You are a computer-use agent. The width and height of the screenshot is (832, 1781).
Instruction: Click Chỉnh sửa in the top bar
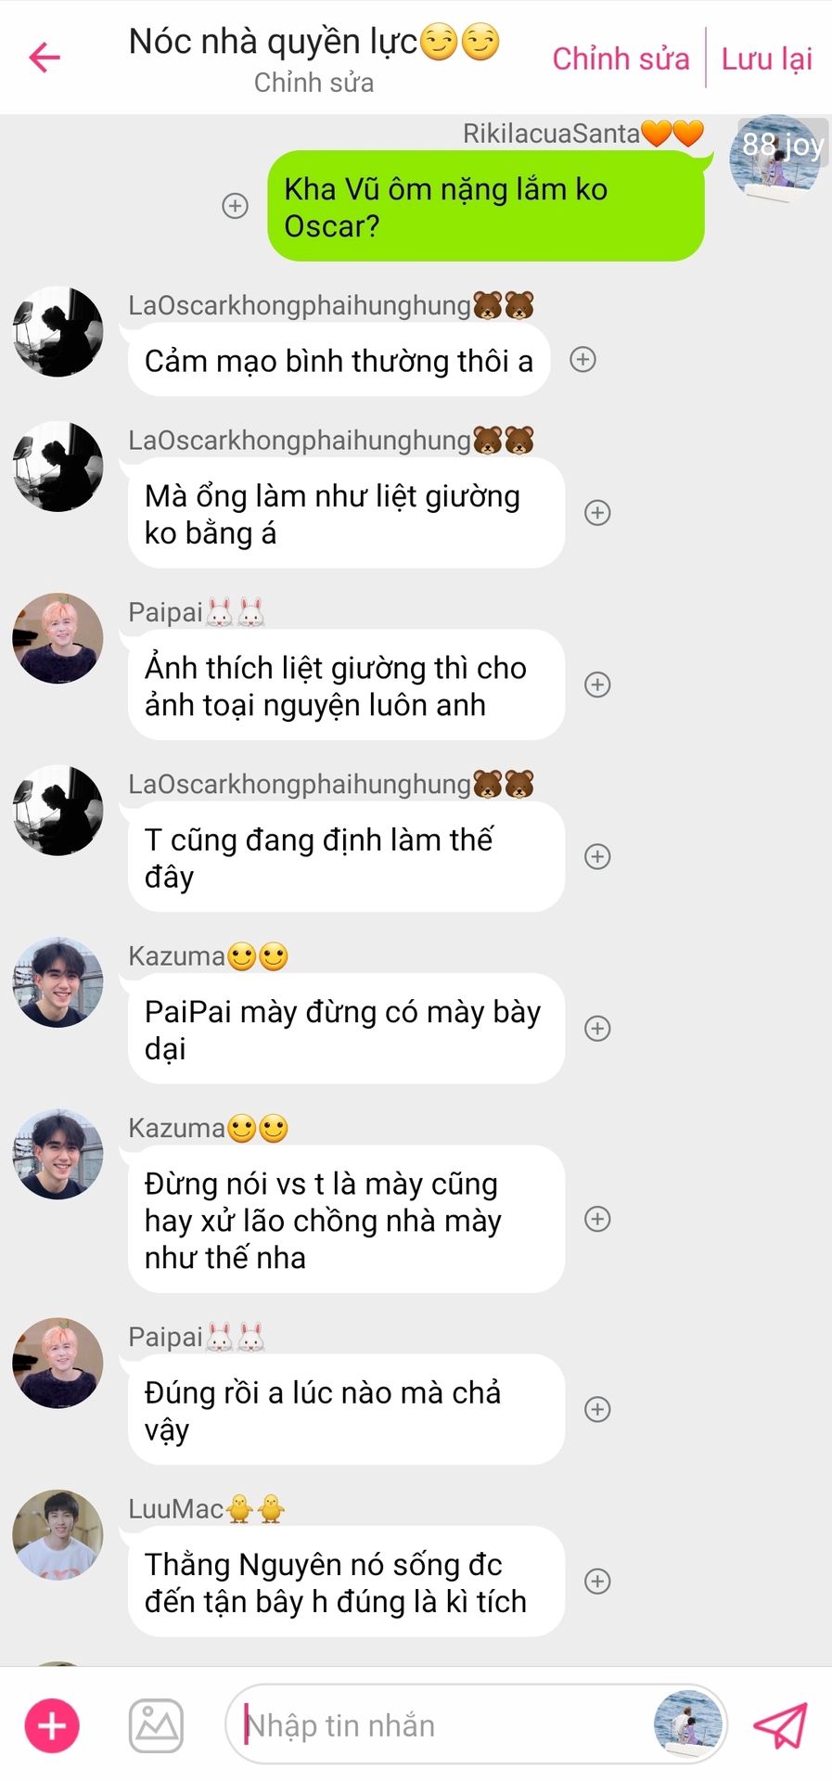tap(621, 58)
